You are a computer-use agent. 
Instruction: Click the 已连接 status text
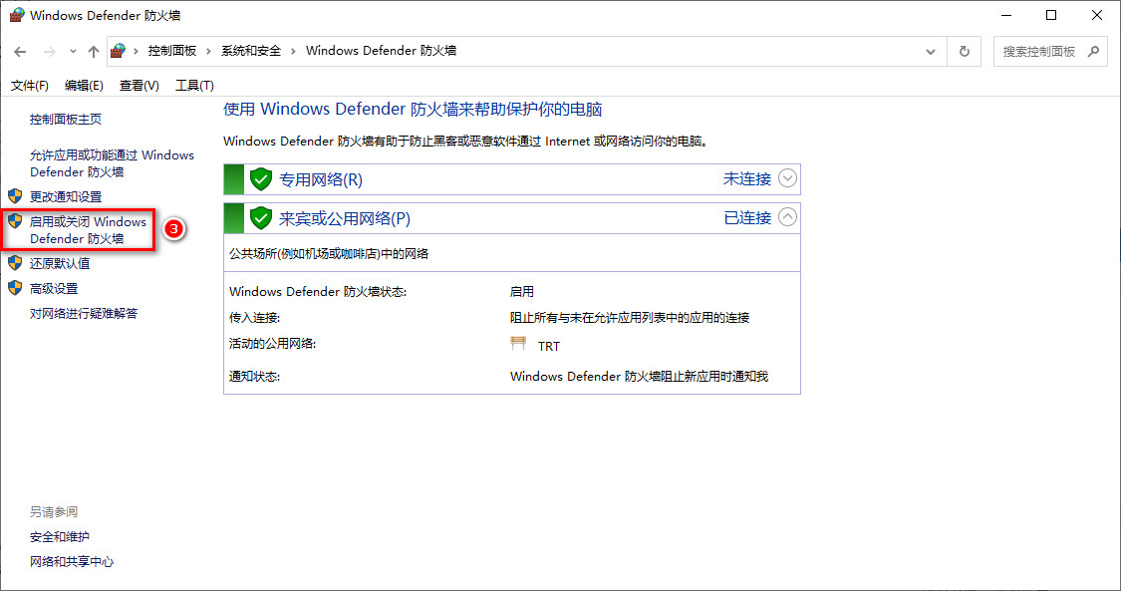747,217
